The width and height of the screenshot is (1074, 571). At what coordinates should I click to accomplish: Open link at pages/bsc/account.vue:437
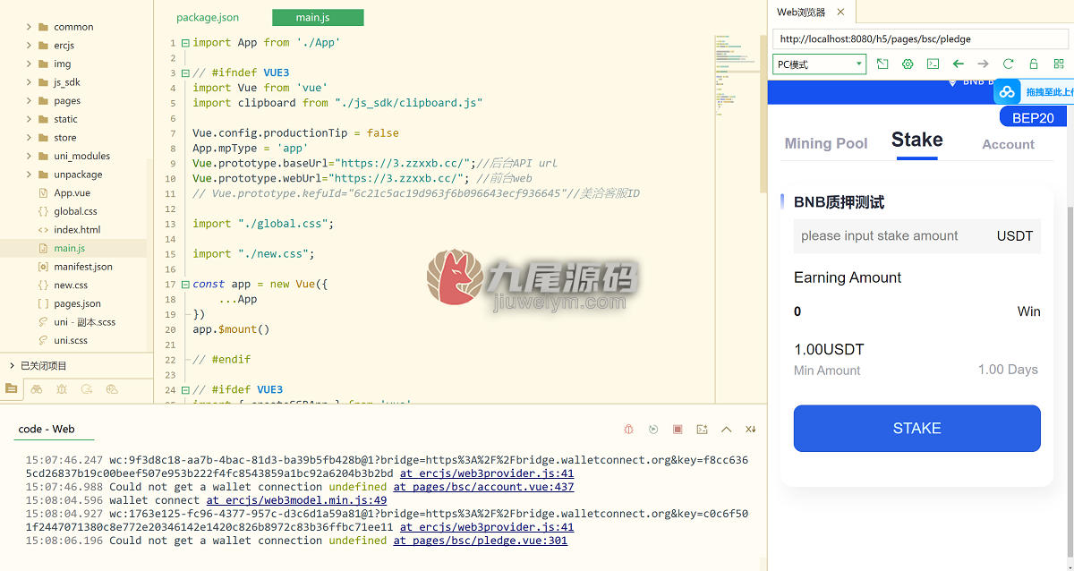click(483, 487)
